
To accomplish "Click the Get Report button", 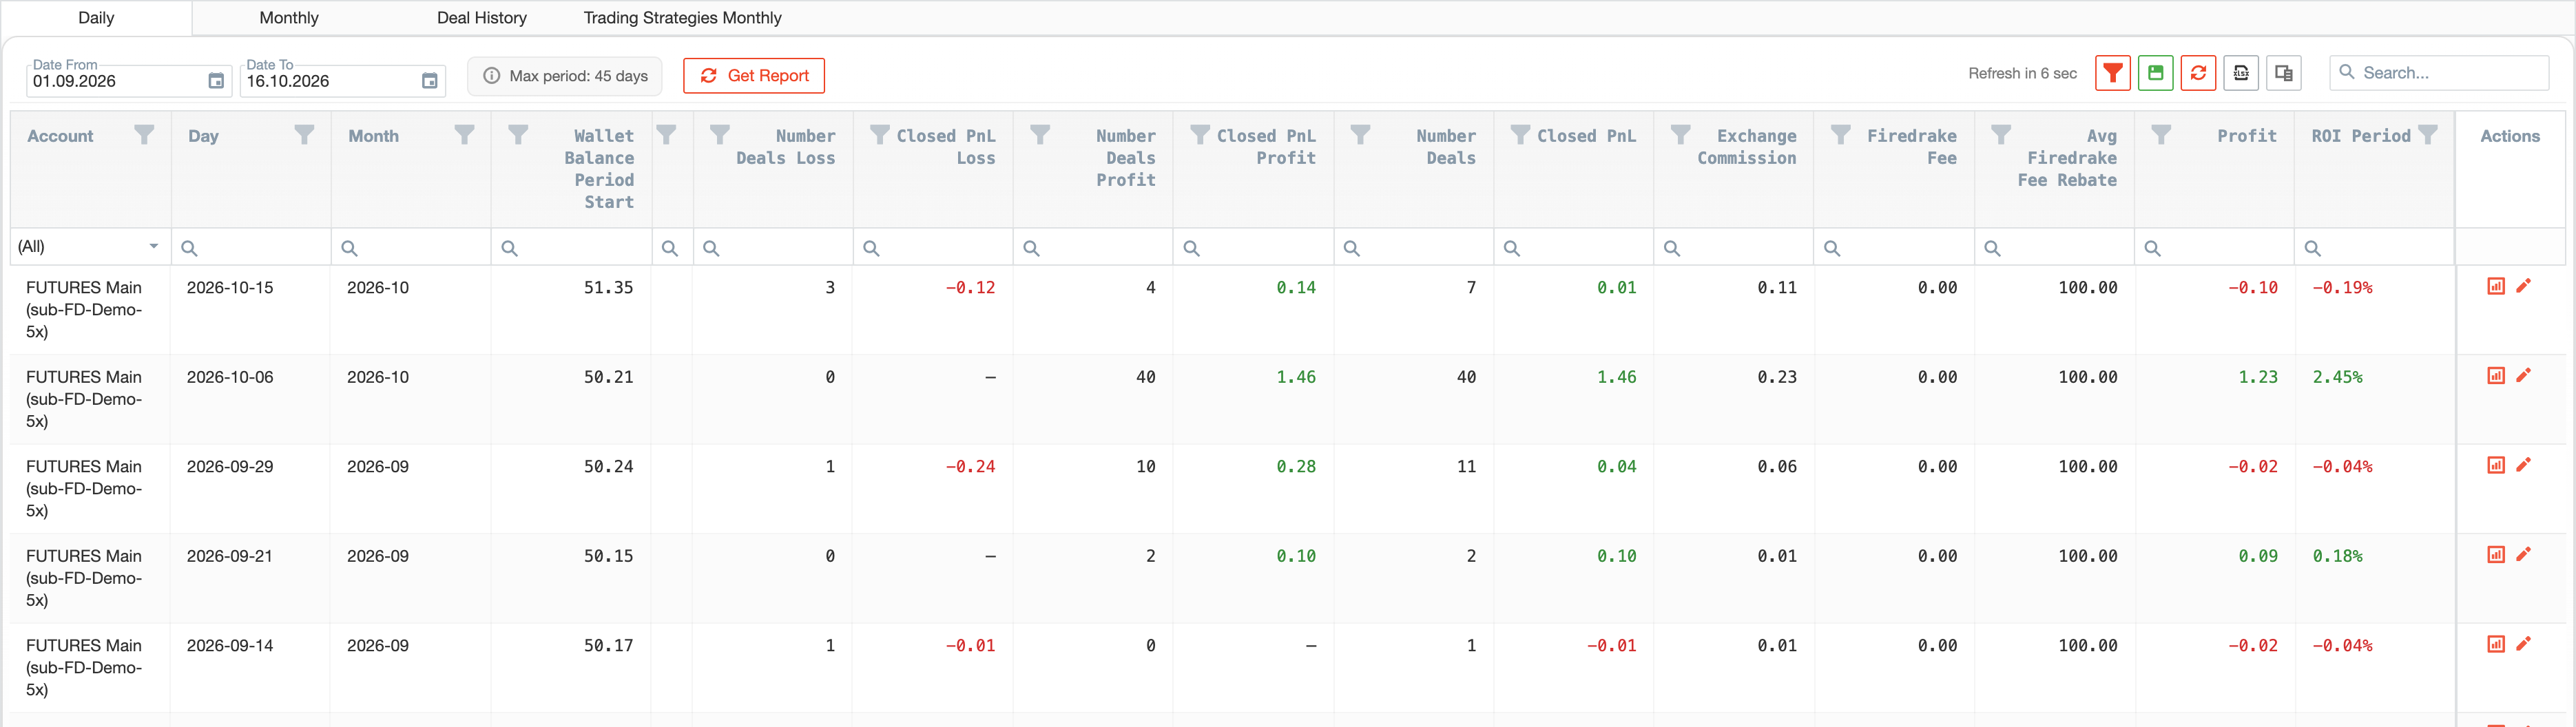I will click(754, 76).
